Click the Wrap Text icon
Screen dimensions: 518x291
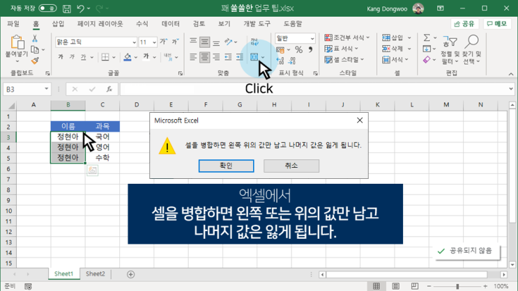click(x=254, y=42)
